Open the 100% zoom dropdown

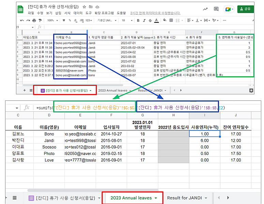(x=53, y=20)
